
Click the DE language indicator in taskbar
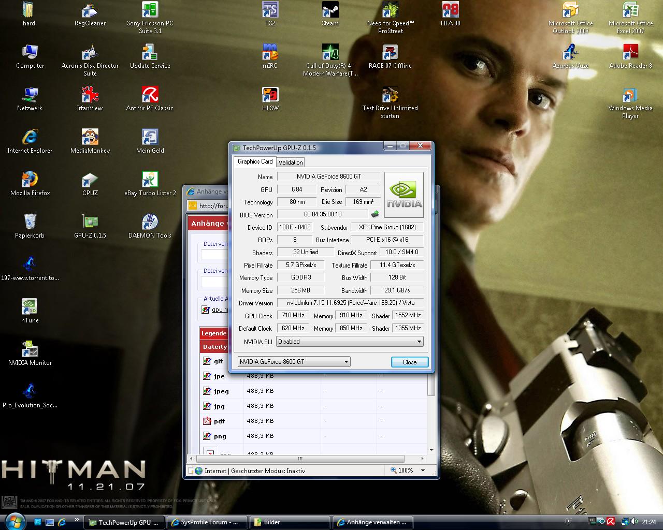pyautogui.click(x=568, y=522)
